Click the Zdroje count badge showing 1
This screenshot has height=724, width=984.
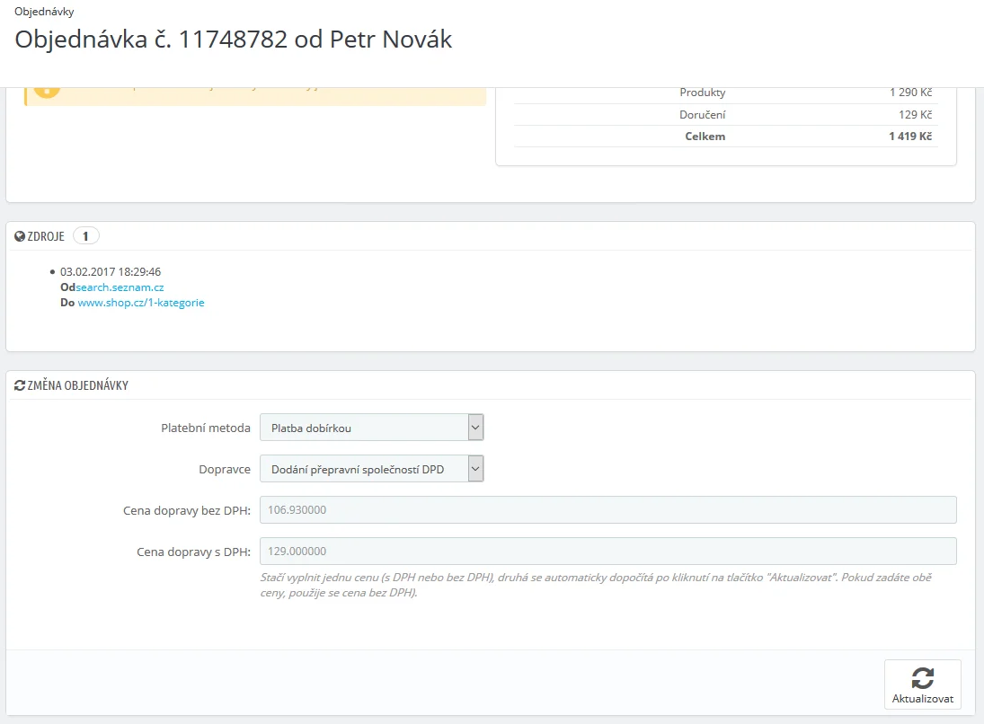click(x=85, y=236)
